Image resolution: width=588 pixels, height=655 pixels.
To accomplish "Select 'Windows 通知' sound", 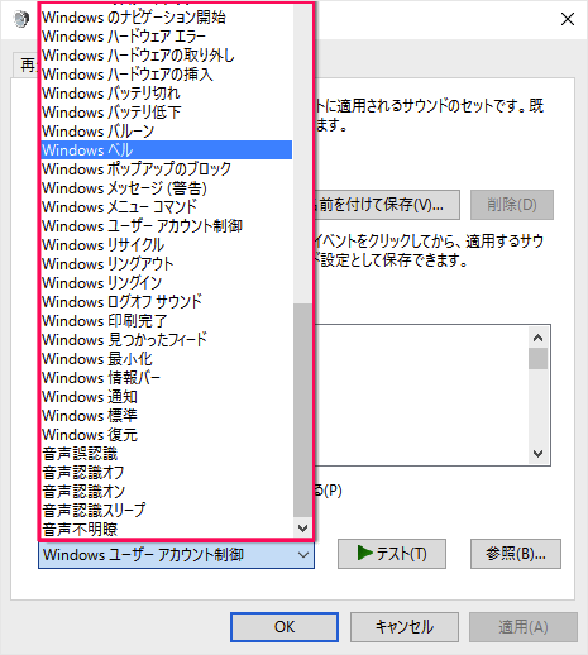I will point(167,396).
